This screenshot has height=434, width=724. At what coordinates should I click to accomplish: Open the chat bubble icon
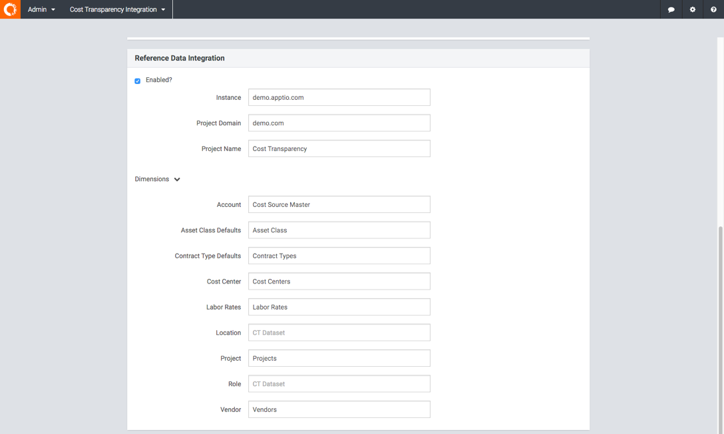coord(671,9)
